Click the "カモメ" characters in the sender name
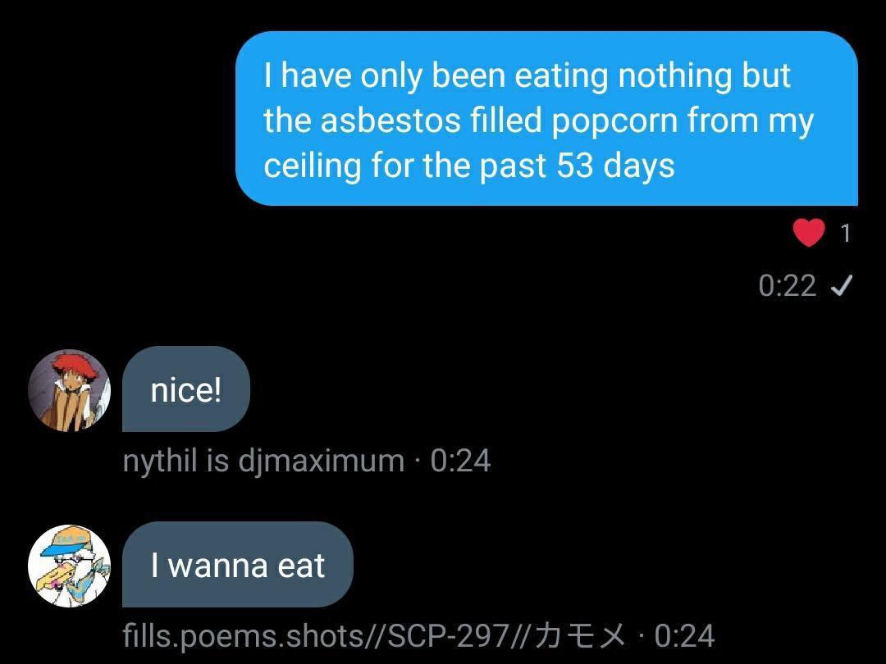 click(x=580, y=636)
